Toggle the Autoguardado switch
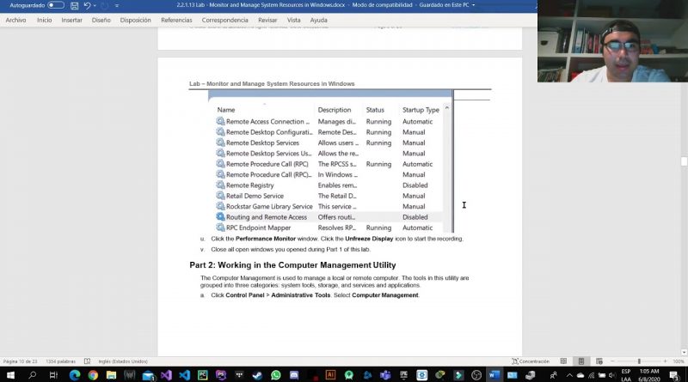This screenshot has width=688, height=382. tap(56, 5)
